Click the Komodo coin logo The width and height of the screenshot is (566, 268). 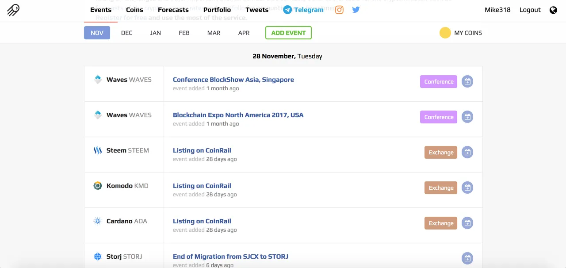98,186
